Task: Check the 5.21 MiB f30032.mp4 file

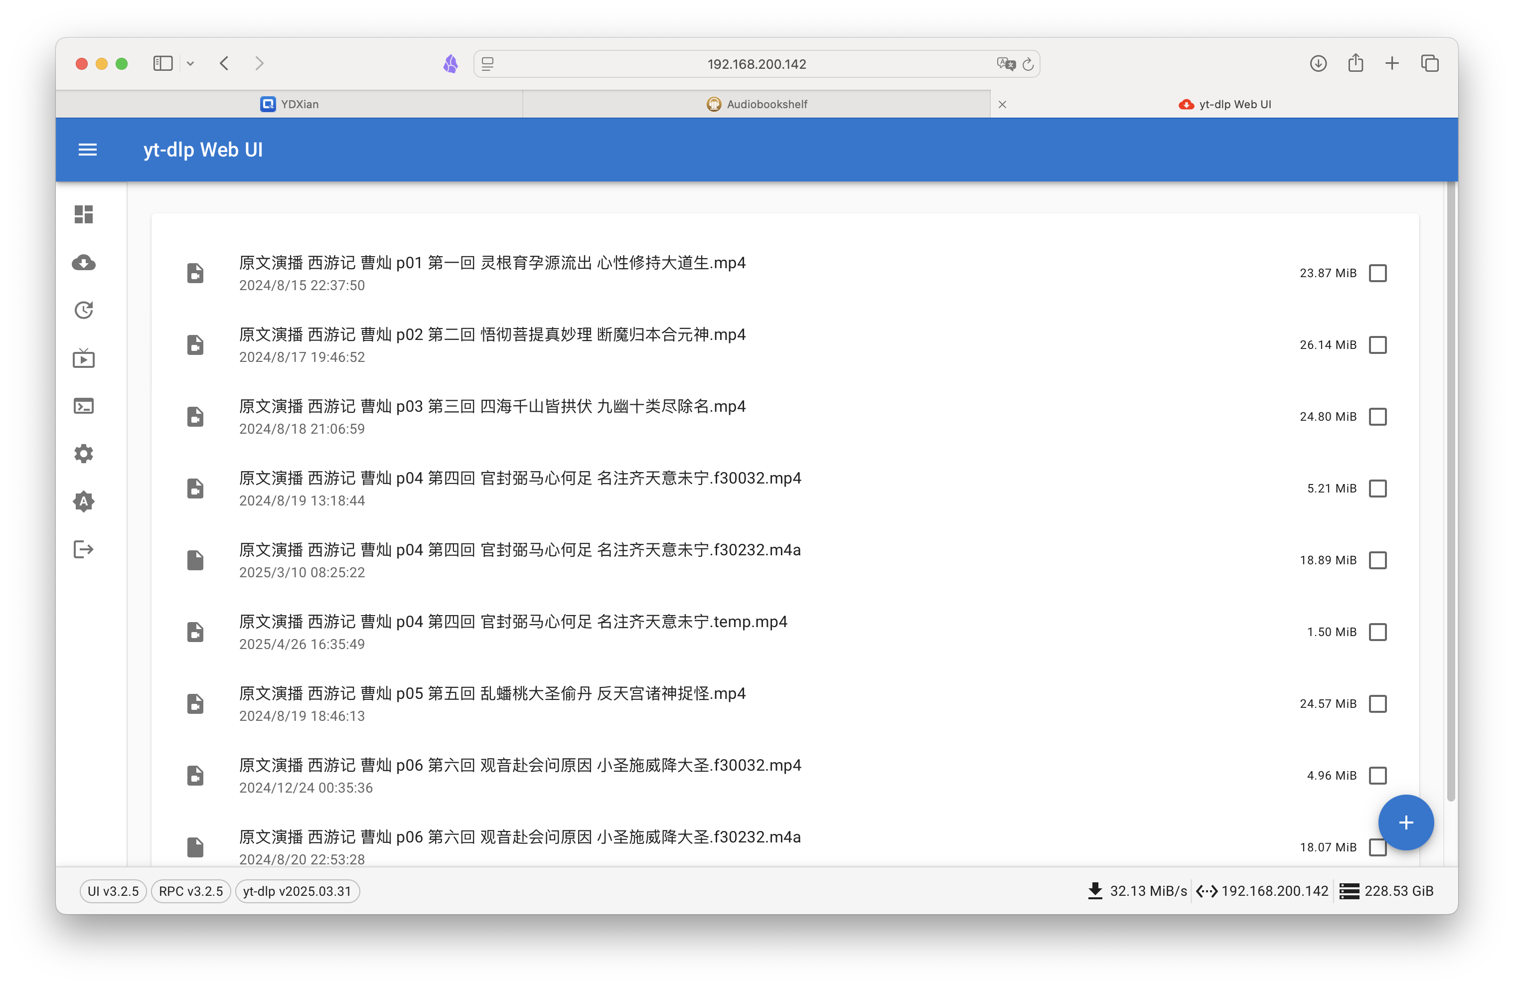Action: 1378,489
